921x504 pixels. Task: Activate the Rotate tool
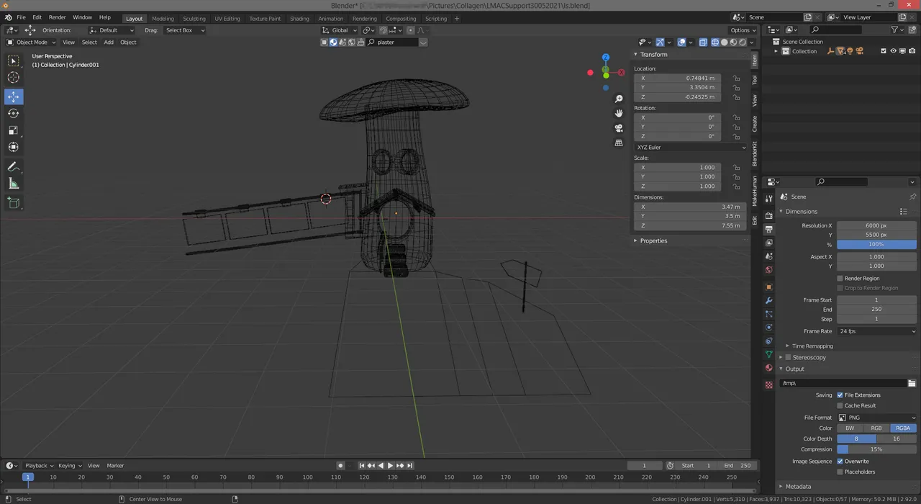[x=14, y=113]
